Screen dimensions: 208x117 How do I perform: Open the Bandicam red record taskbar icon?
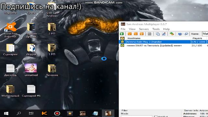click(x=57, y=113)
